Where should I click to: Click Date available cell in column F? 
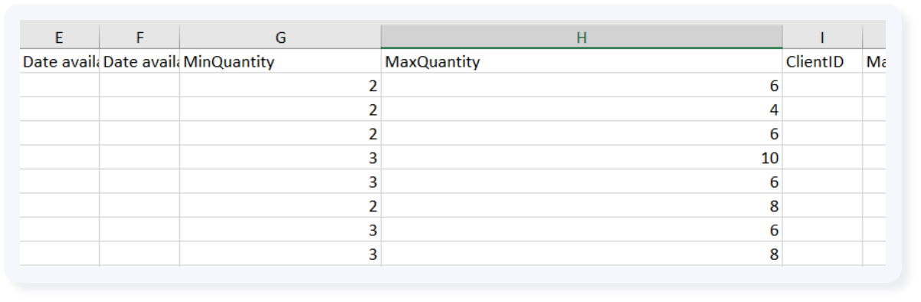tap(139, 61)
